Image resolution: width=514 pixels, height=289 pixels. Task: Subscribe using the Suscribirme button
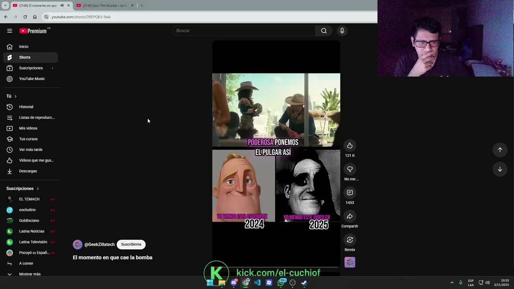(131, 244)
